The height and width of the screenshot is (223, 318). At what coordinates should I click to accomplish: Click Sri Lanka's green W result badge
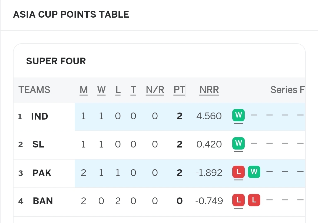click(x=238, y=143)
